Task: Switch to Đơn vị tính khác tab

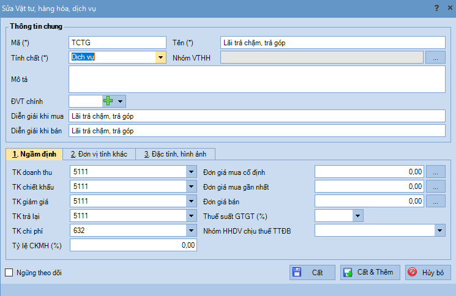Action: [99, 154]
